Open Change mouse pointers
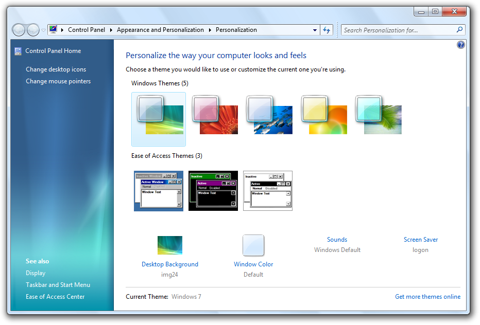The image size is (480, 325). click(x=58, y=81)
